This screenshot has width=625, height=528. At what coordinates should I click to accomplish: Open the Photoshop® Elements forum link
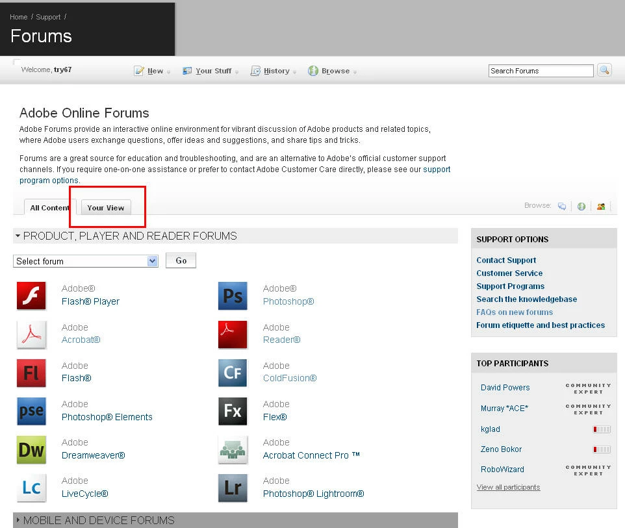[107, 417]
